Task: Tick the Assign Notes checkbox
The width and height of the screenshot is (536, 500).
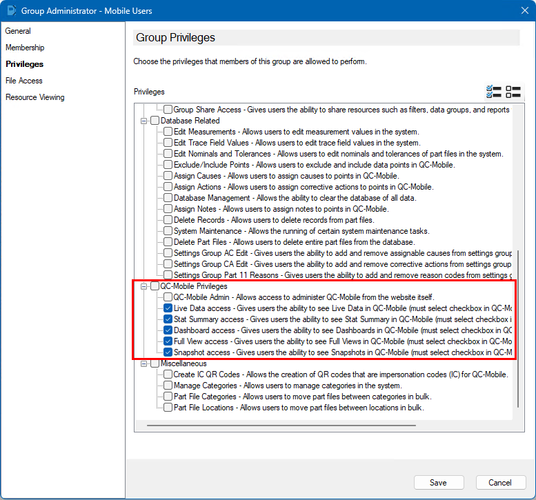Action: click(168, 209)
